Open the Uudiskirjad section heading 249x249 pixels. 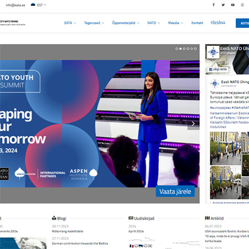(144, 219)
